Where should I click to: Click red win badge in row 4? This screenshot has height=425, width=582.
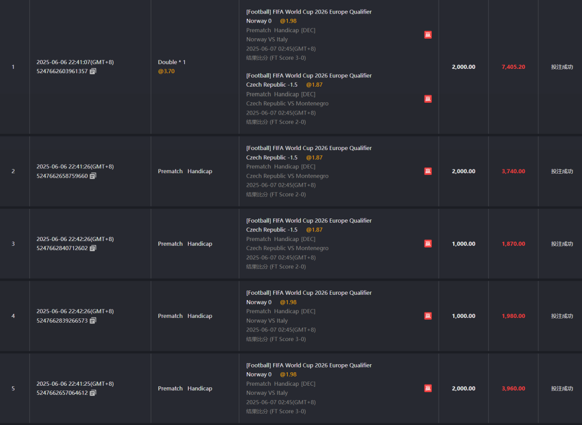[x=428, y=316]
